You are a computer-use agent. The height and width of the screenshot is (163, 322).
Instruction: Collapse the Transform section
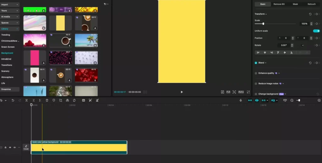[266, 14]
